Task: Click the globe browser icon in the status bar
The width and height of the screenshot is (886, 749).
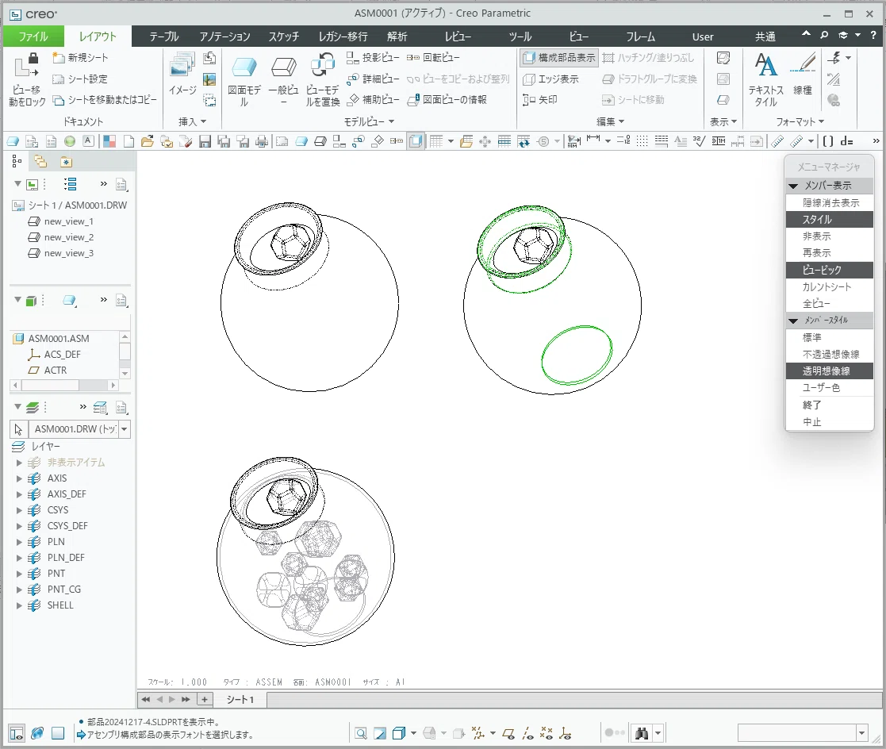Action: point(37,733)
